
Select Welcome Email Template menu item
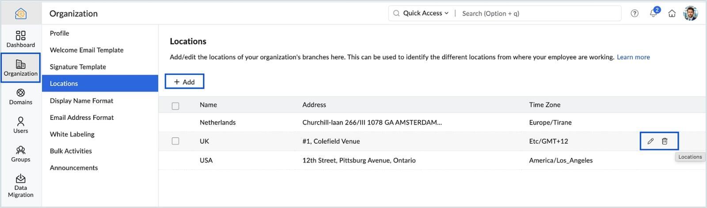(x=87, y=50)
